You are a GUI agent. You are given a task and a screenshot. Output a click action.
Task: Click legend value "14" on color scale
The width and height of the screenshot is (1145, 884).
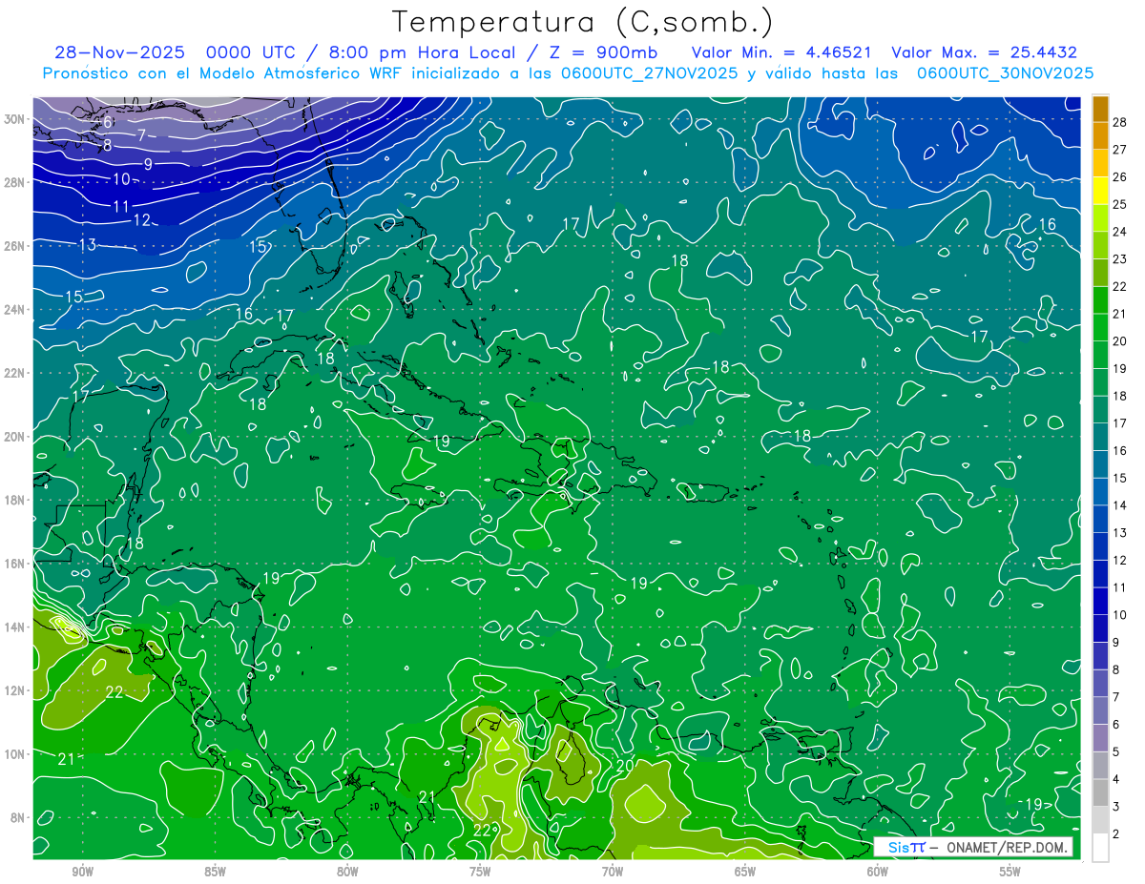point(1120,505)
